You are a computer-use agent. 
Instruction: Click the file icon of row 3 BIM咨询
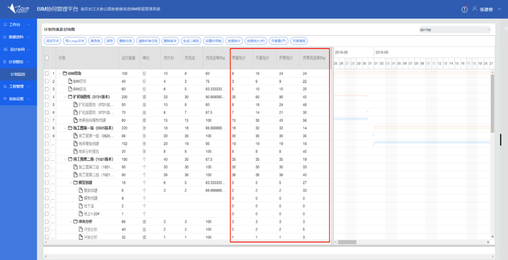70,89
